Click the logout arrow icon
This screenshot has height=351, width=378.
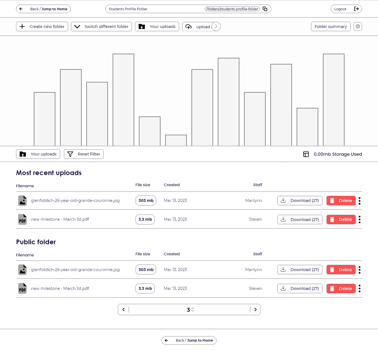coord(356,9)
